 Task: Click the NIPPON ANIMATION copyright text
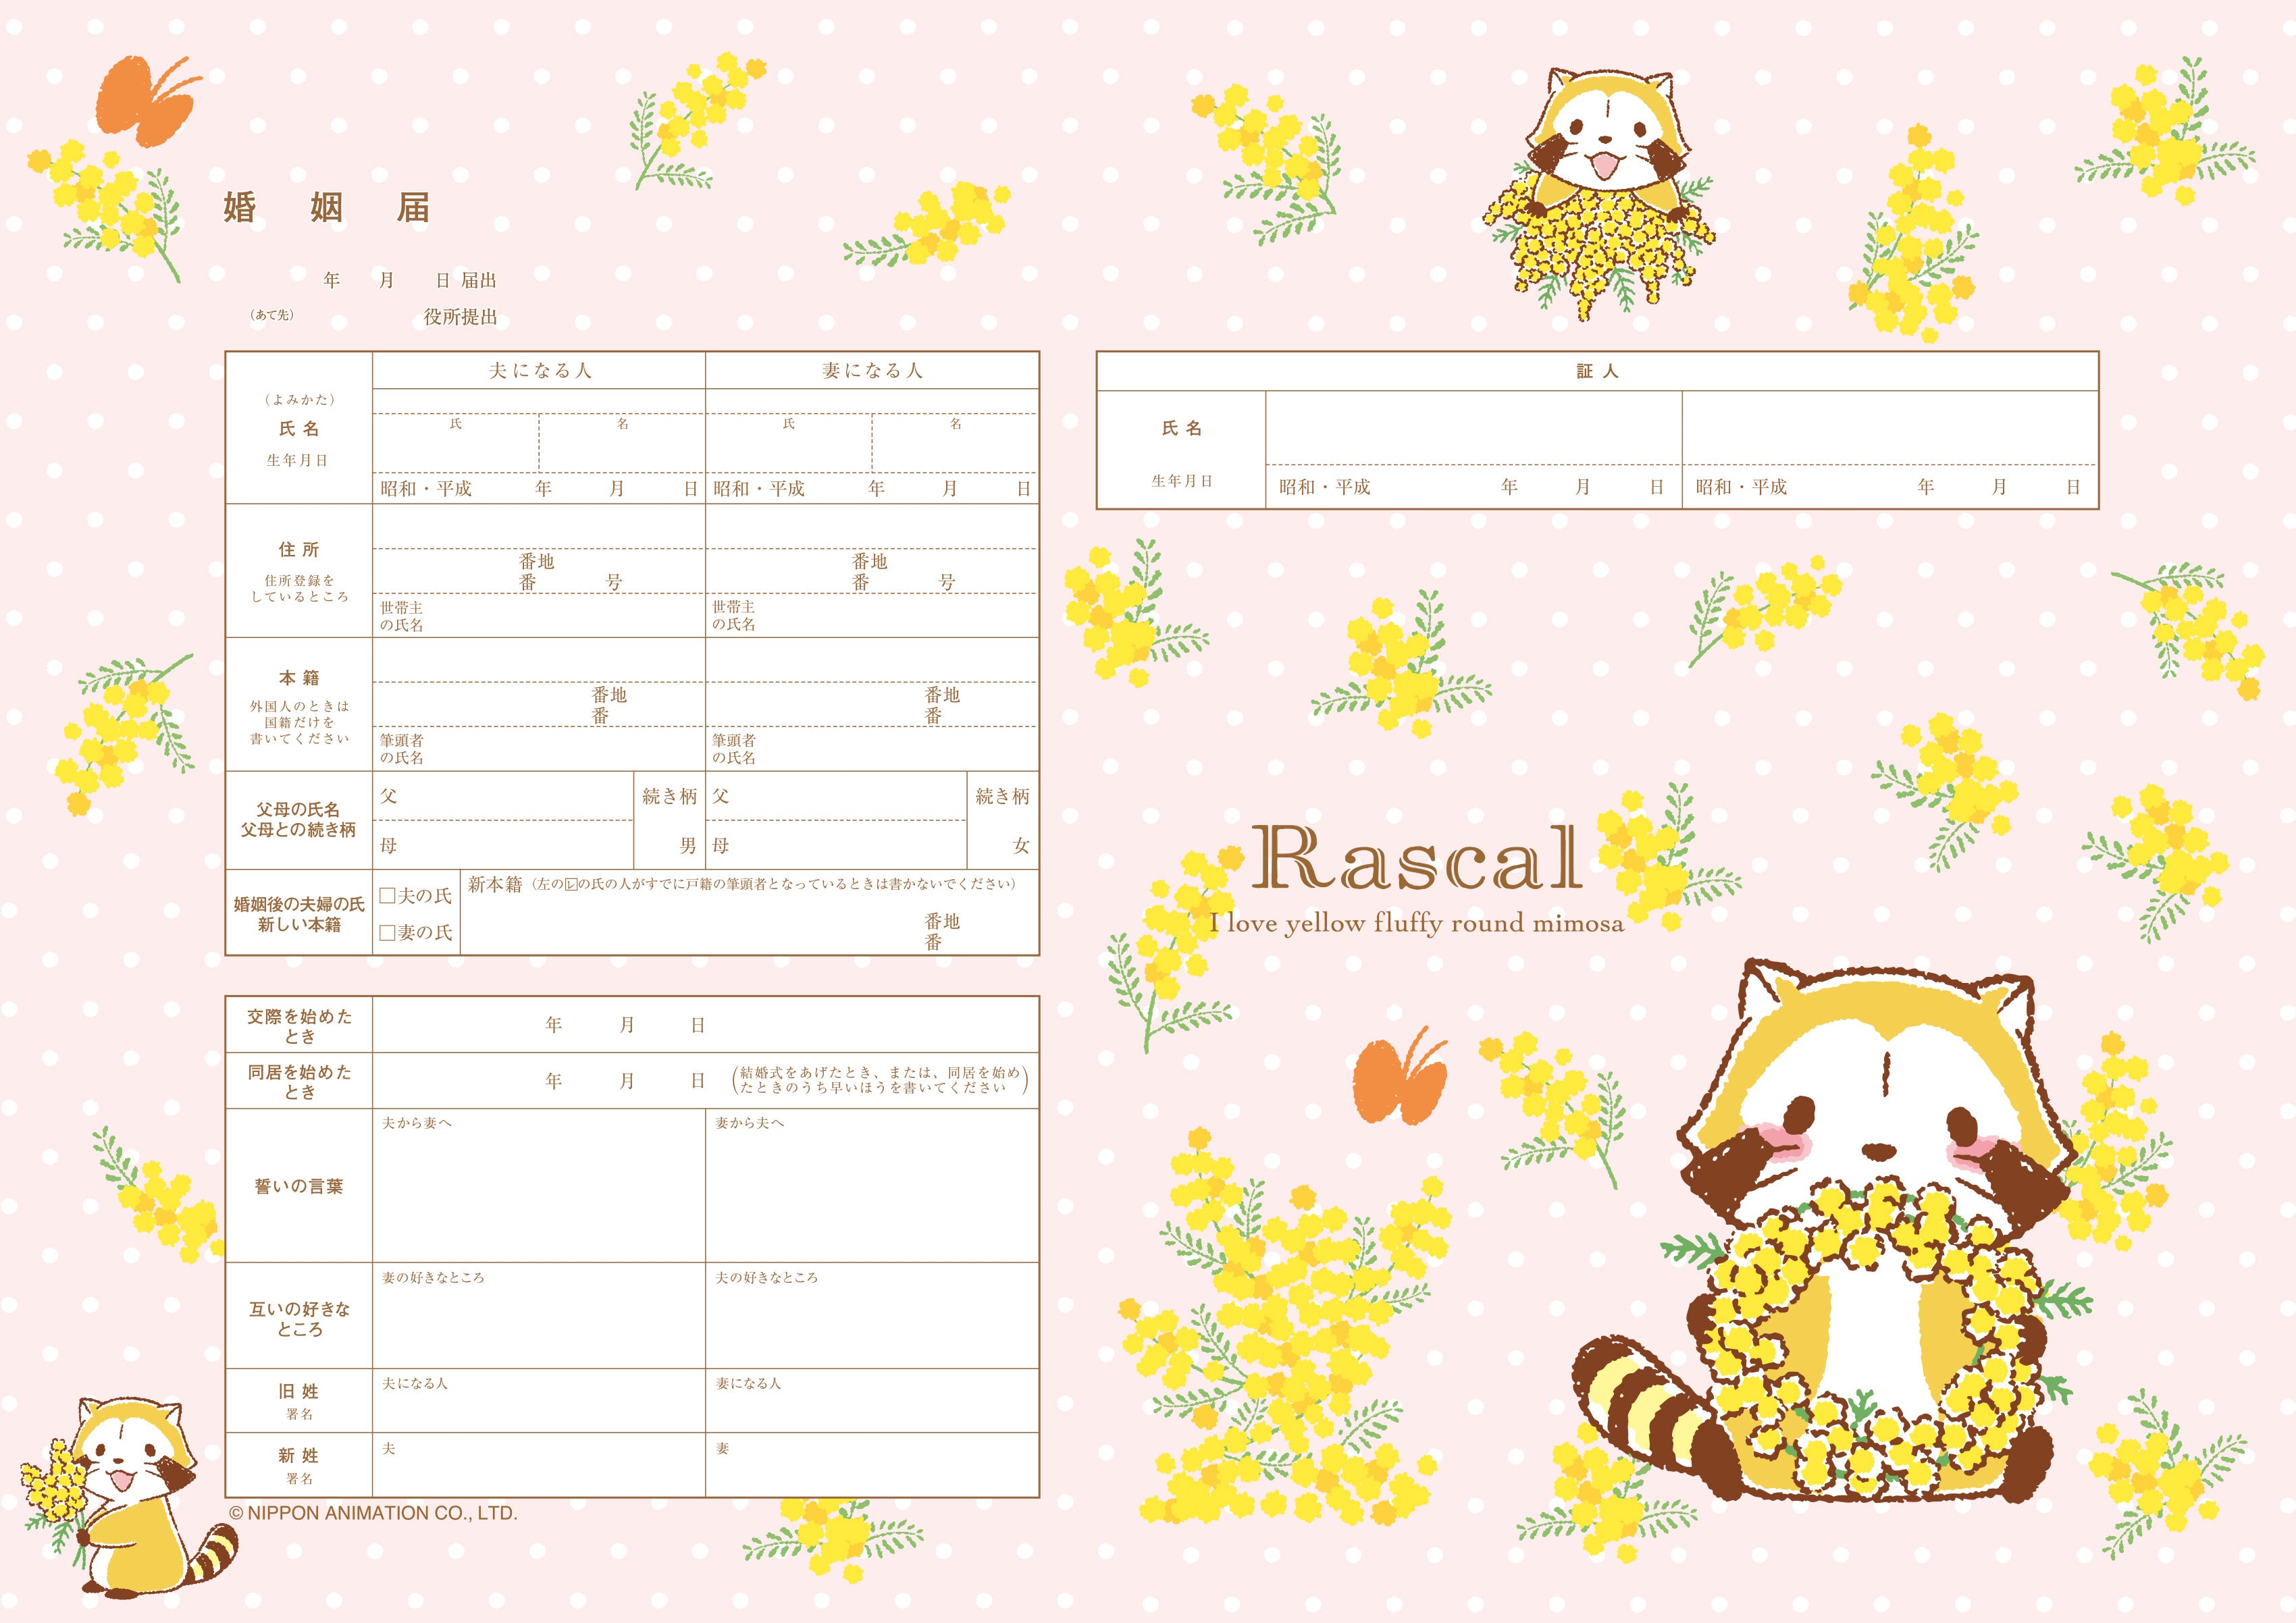(x=374, y=1513)
